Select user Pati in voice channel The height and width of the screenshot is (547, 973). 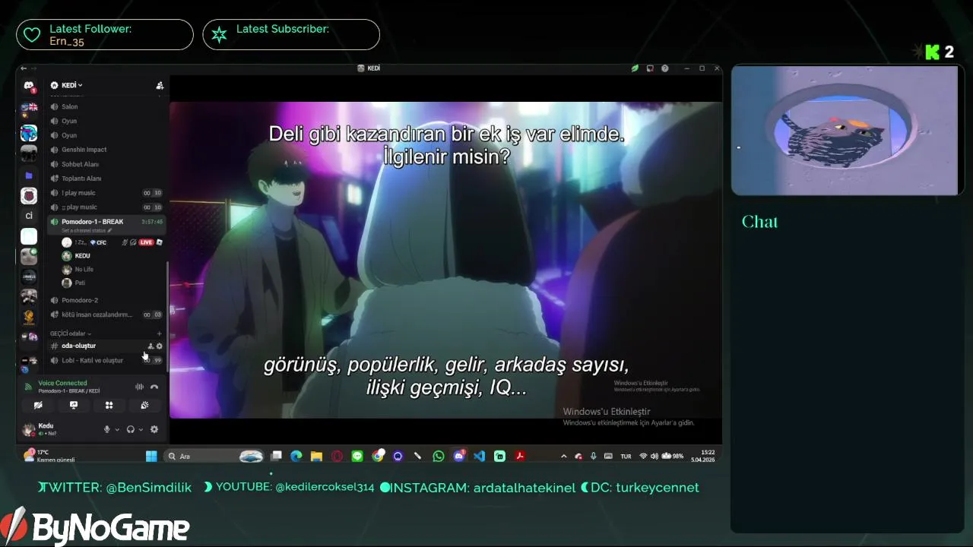[x=112, y=283]
